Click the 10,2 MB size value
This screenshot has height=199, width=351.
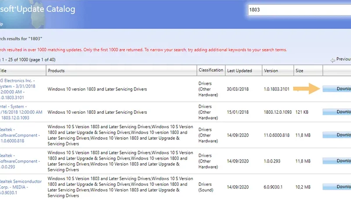pyautogui.click(x=303, y=187)
